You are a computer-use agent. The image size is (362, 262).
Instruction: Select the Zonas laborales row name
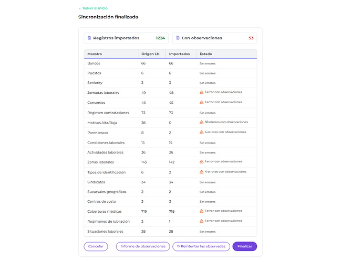click(100, 162)
